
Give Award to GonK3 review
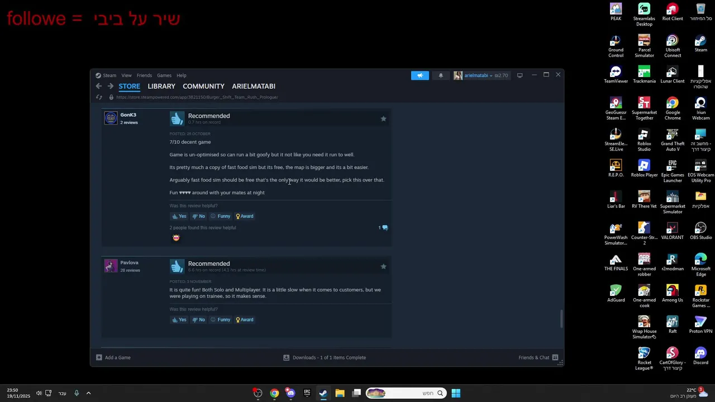coord(245,216)
